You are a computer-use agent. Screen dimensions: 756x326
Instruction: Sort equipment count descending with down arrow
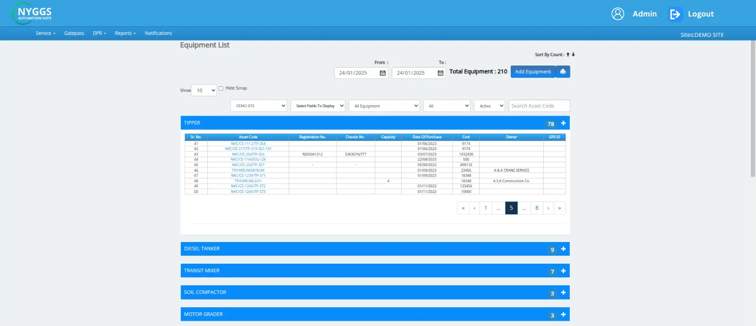tap(574, 54)
